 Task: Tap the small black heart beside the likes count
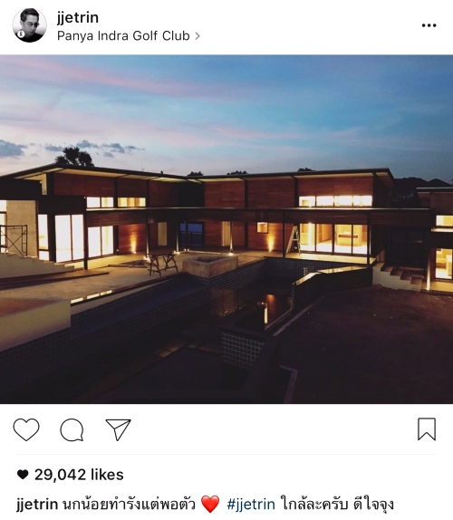click(x=23, y=475)
